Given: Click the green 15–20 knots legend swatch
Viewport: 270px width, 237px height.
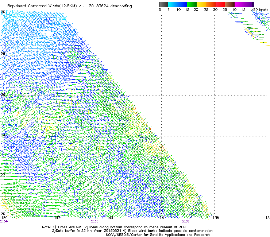Looking at the screenshot, I should tap(192, 4).
